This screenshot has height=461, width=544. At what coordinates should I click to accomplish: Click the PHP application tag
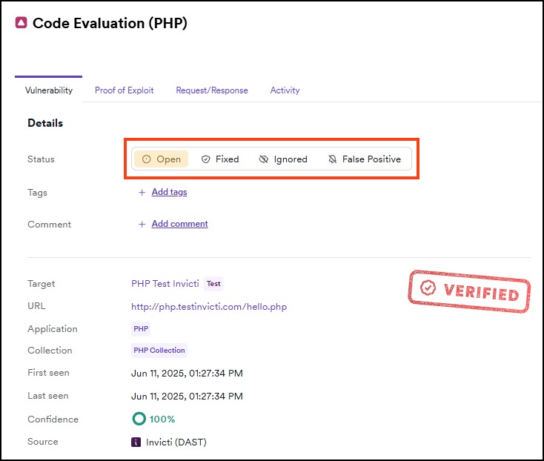[141, 329]
